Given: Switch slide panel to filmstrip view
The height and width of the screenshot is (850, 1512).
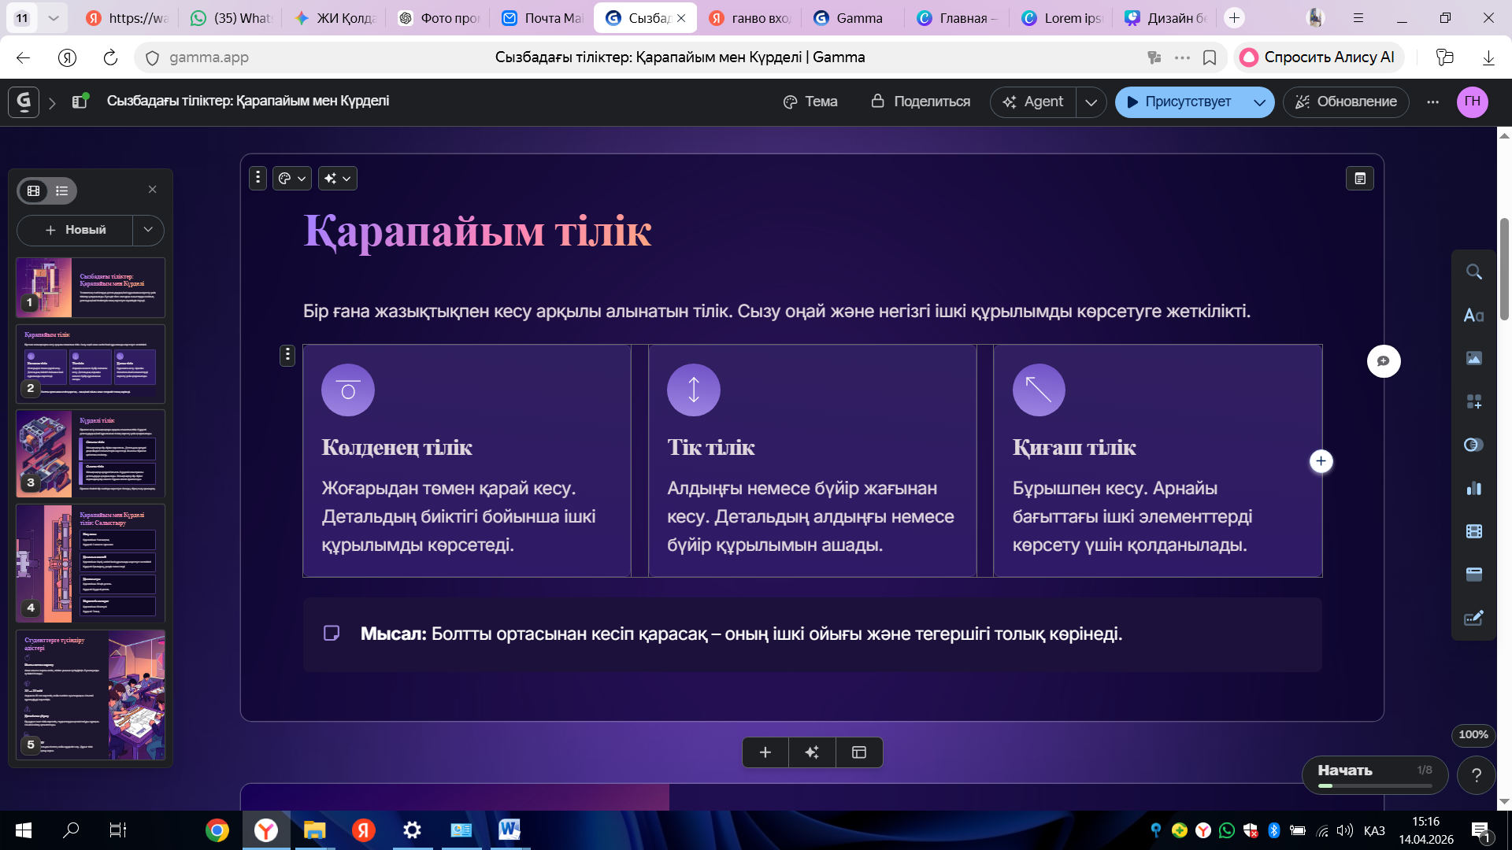Looking at the screenshot, I should point(34,190).
